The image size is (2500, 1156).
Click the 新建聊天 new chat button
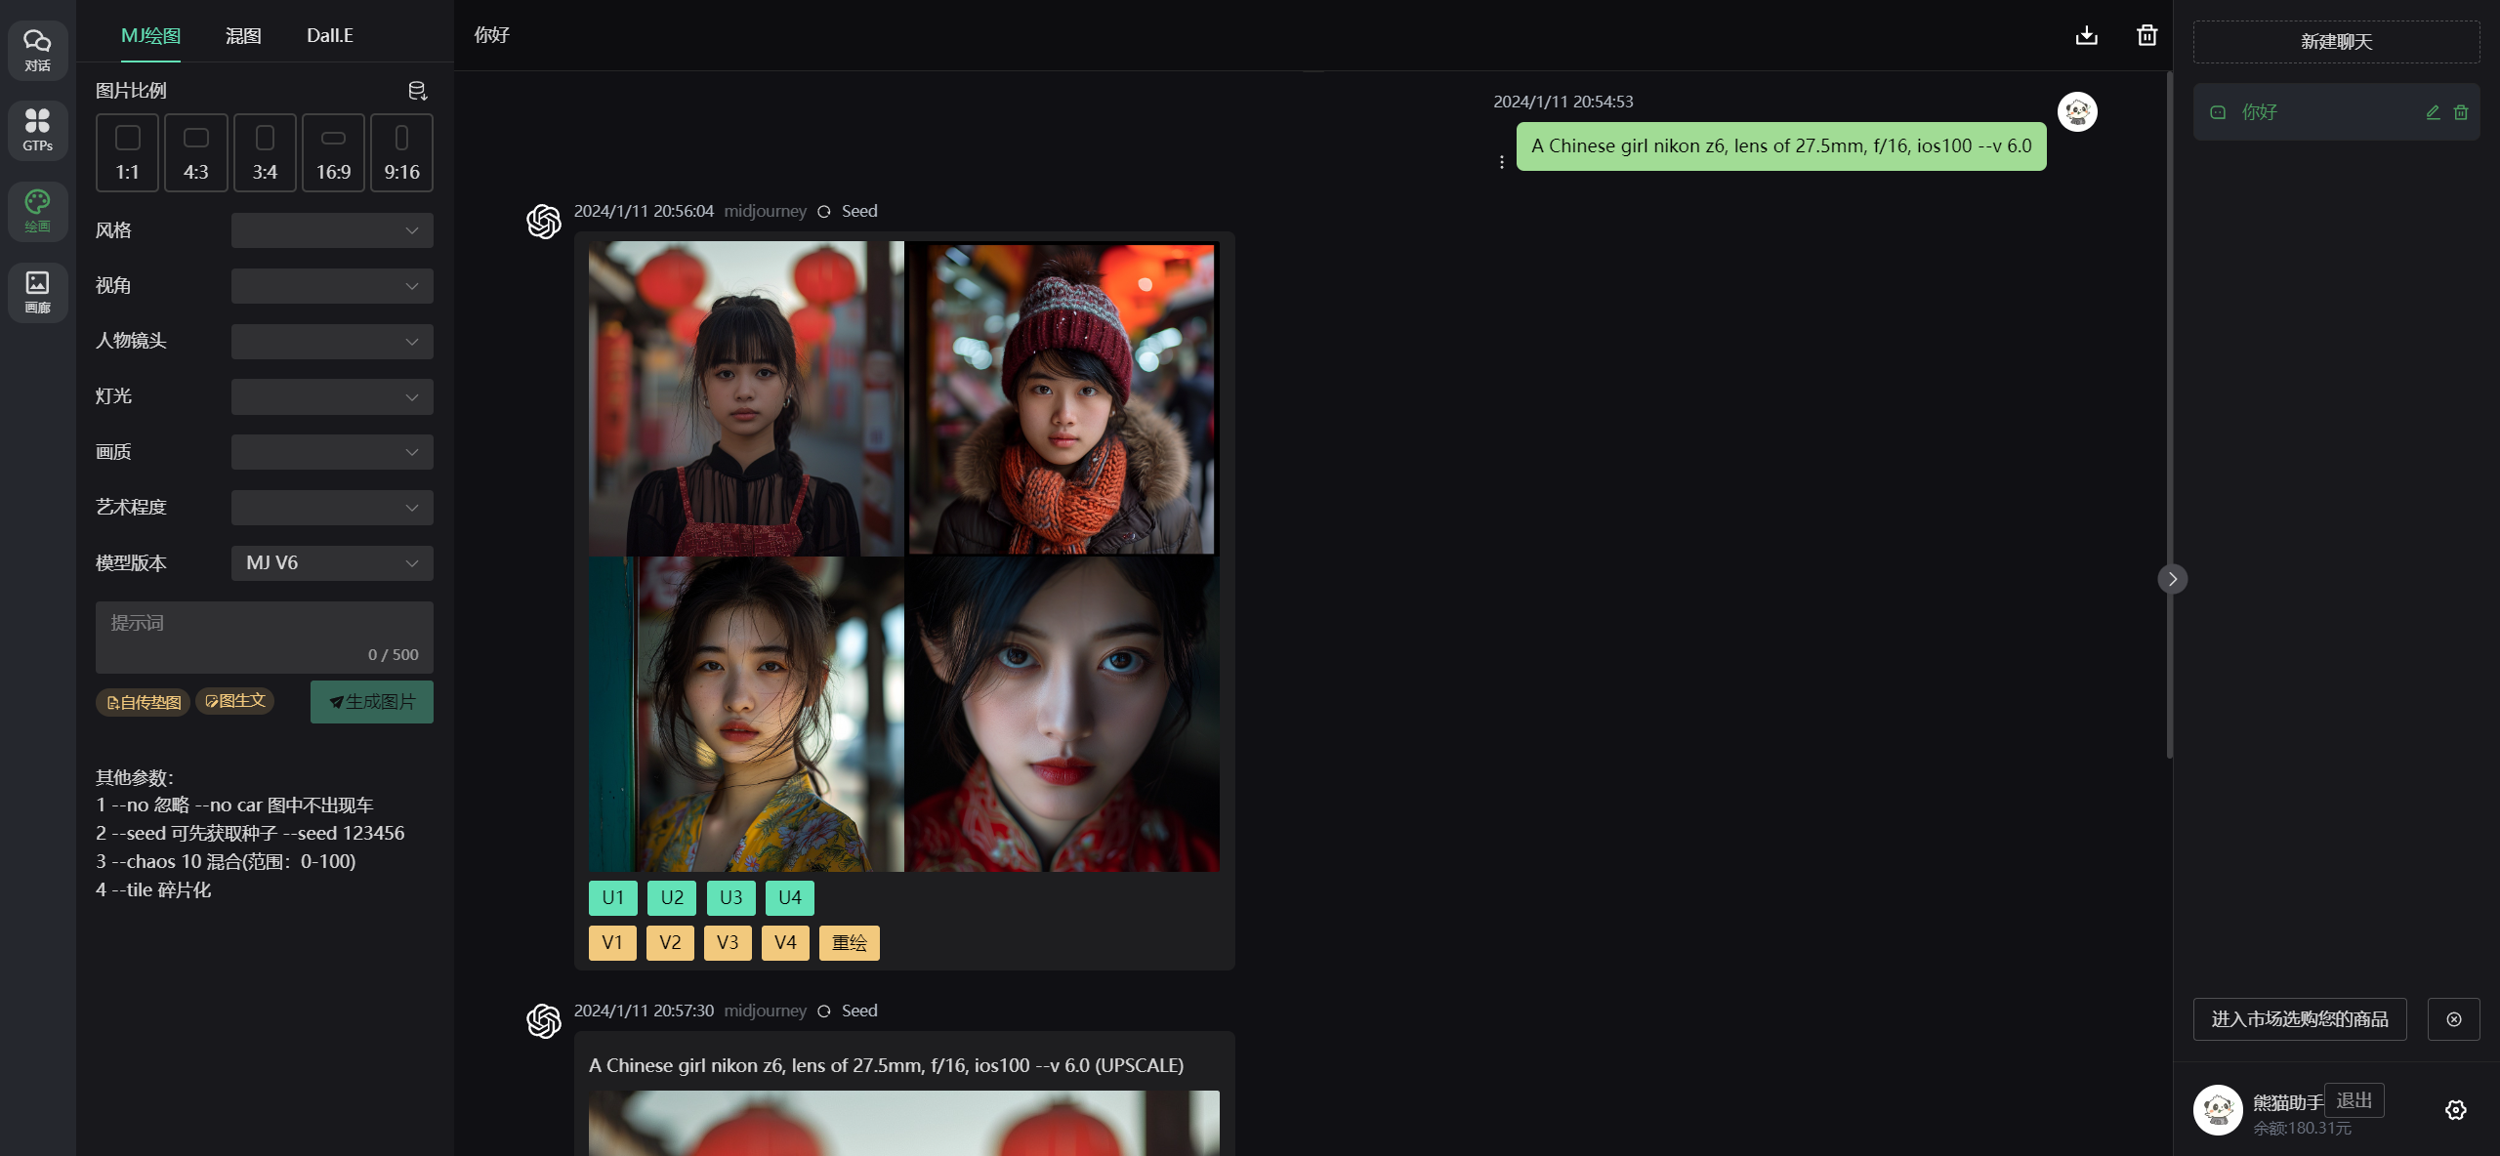[x=2336, y=42]
